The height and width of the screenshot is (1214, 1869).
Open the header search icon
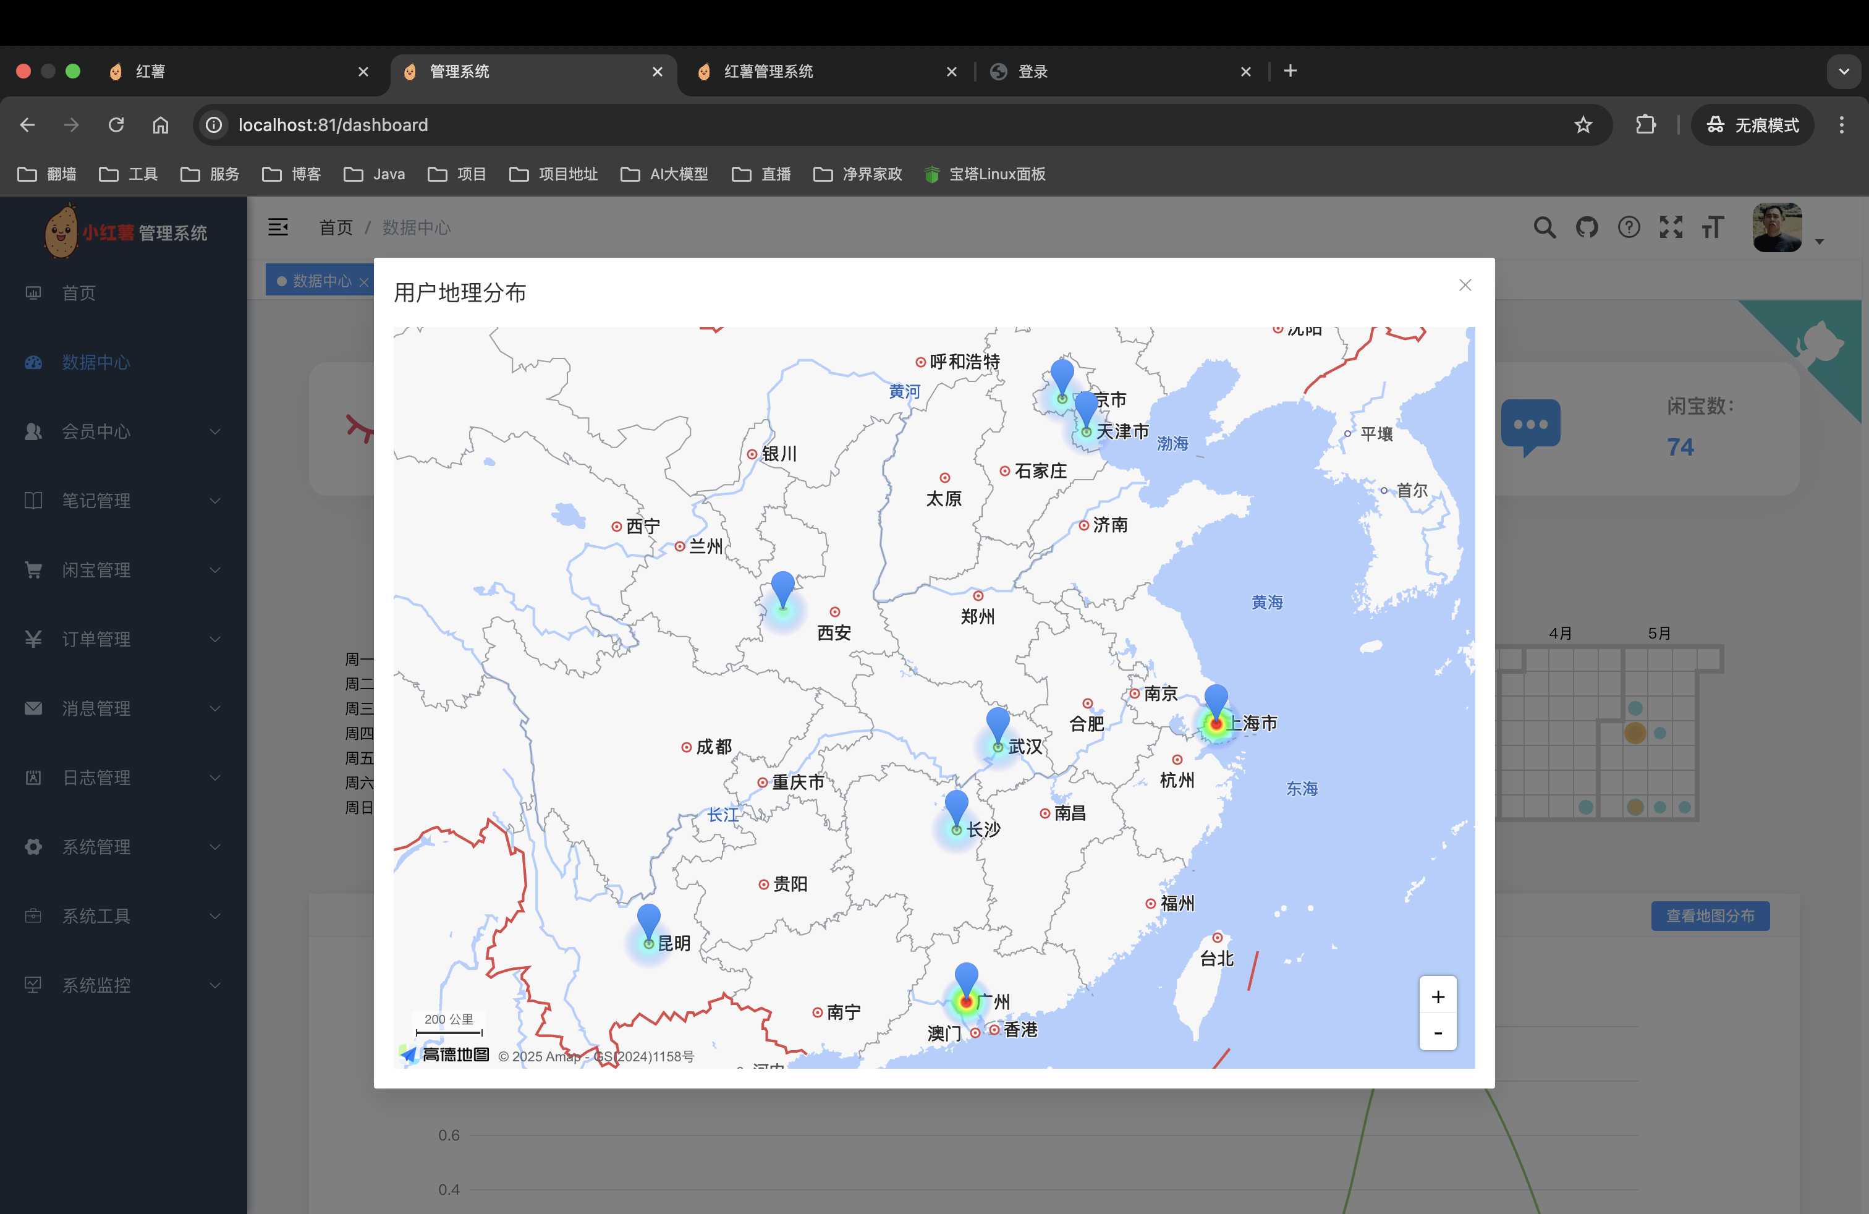coord(1544,227)
